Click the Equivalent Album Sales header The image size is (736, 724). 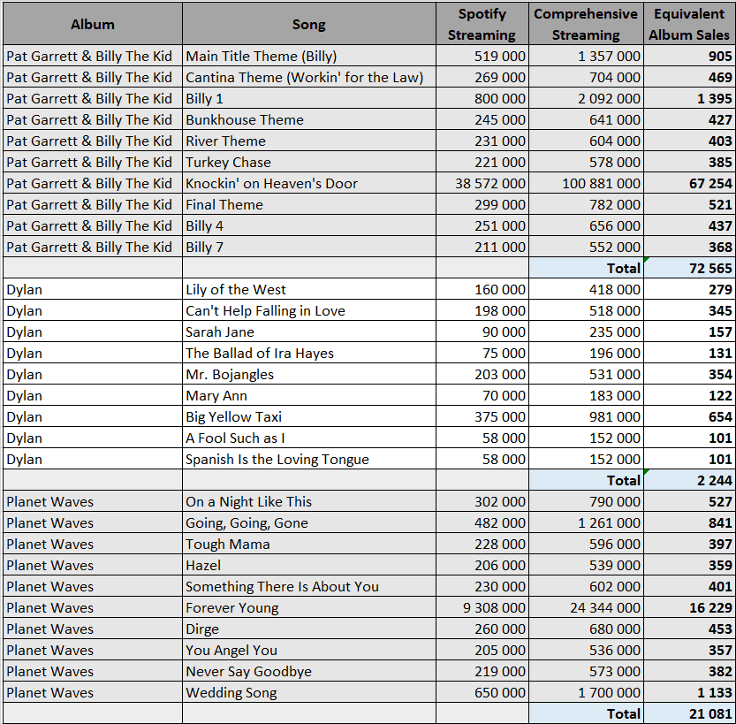coord(689,24)
